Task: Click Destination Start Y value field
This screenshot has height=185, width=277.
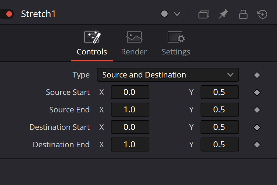Action: [220, 127]
